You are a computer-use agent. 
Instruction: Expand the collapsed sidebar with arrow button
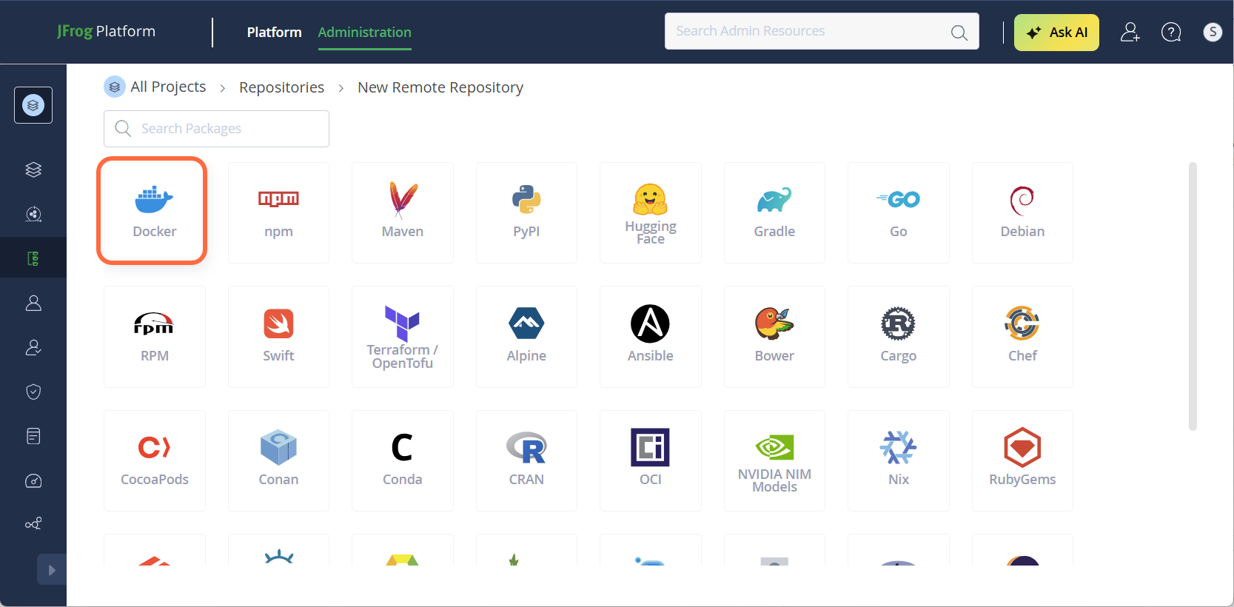coord(52,570)
